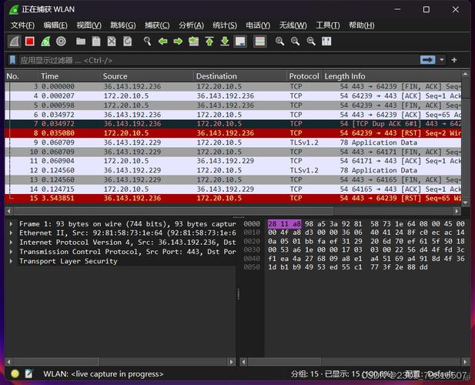Click the start capture shark fin icon
Screen dimensions: 475x385
coord(14,42)
